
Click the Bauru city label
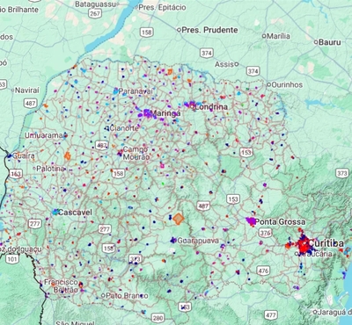pos(330,42)
